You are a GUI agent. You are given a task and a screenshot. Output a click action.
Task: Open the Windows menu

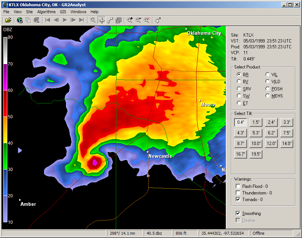pyautogui.click(x=78, y=12)
